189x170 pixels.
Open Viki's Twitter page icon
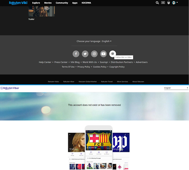tap(85, 54)
